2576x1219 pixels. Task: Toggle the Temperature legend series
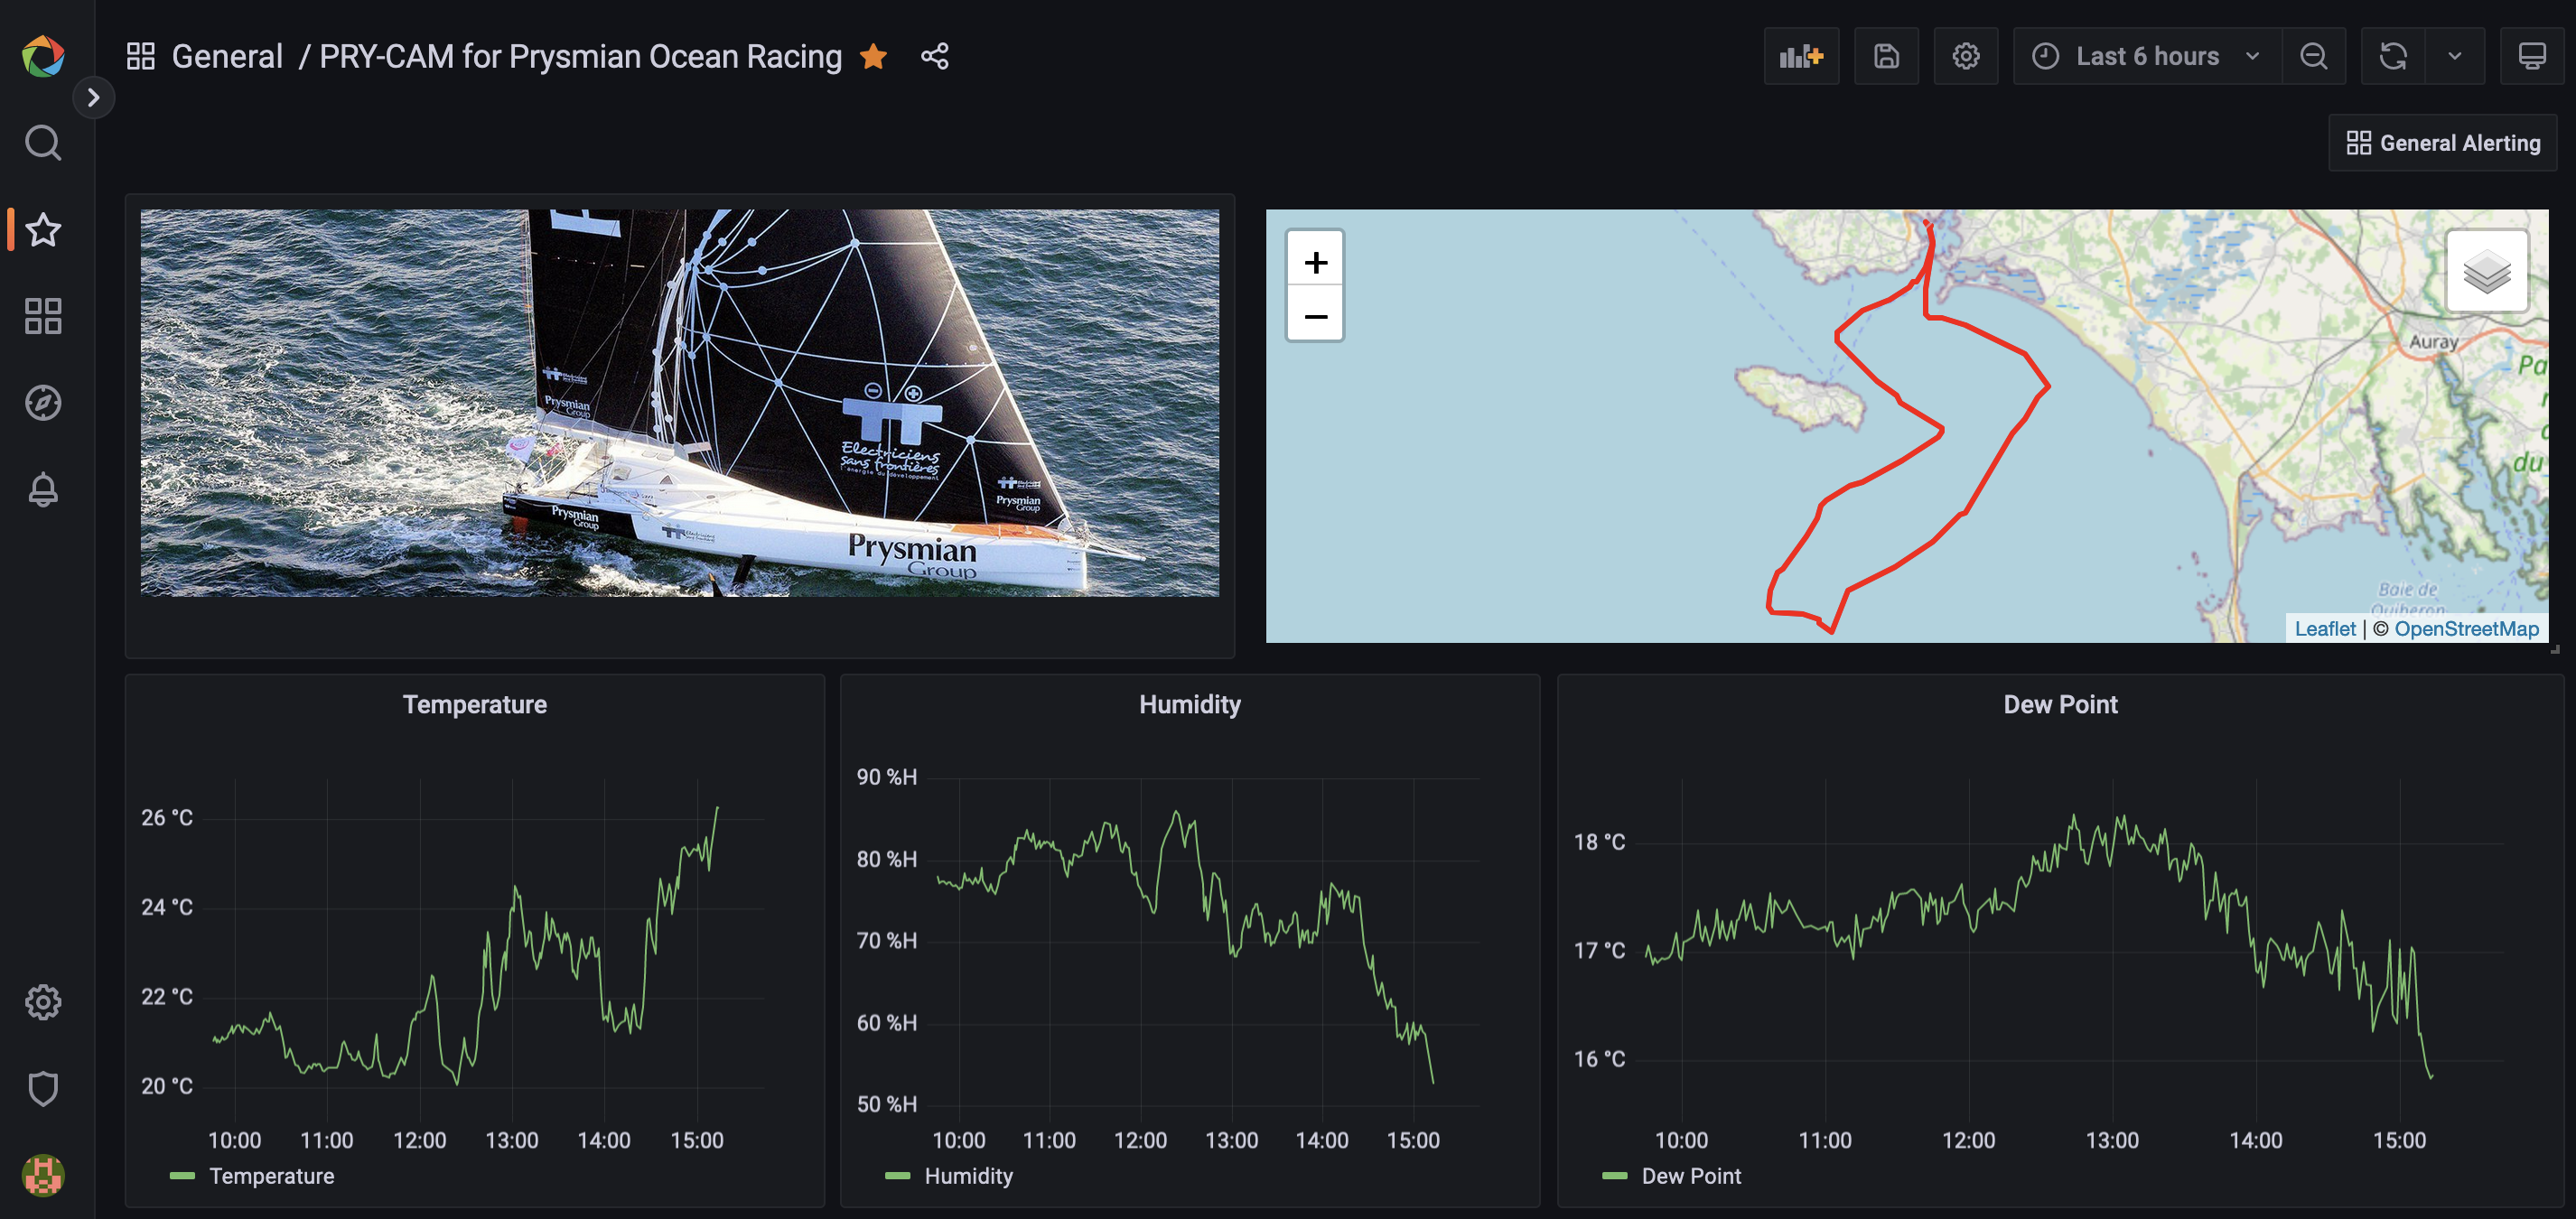tap(271, 1177)
